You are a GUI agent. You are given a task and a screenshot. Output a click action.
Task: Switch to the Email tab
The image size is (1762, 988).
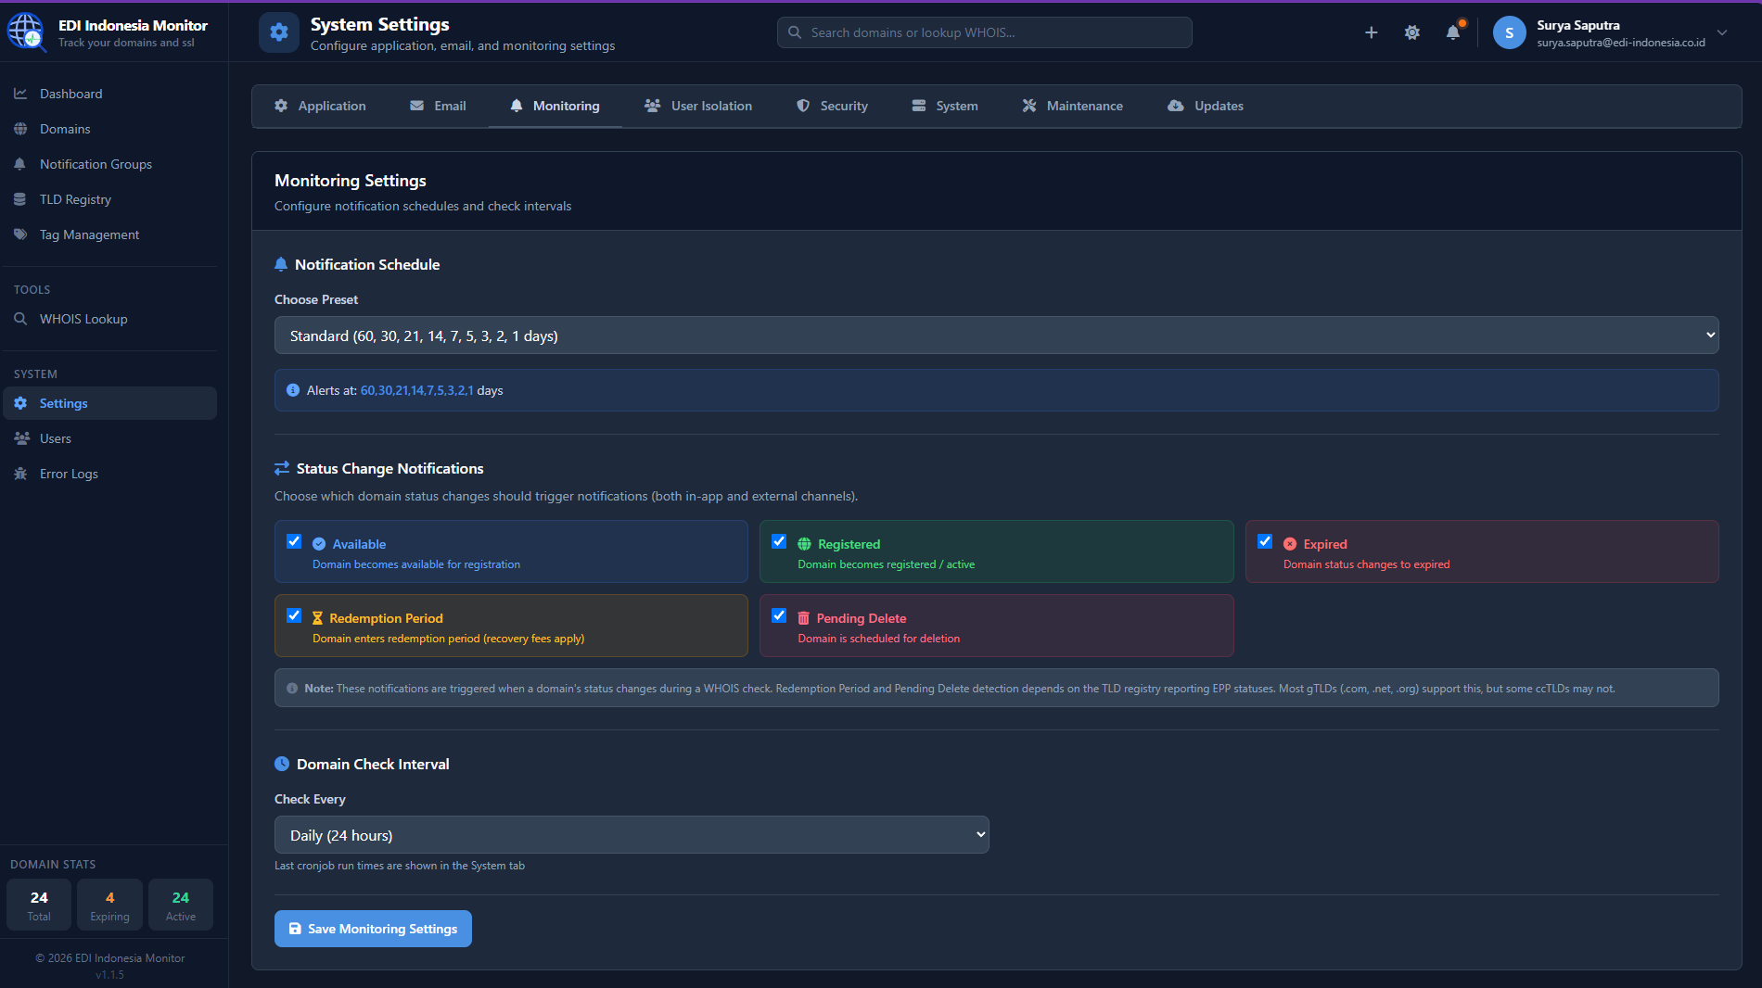pyautogui.click(x=438, y=106)
